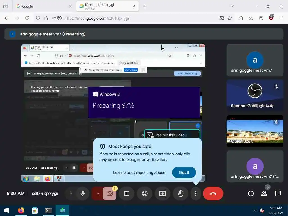The height and width of the screenshot is (216, 288).
Task: Open Firefox View button
Action: 6,6
